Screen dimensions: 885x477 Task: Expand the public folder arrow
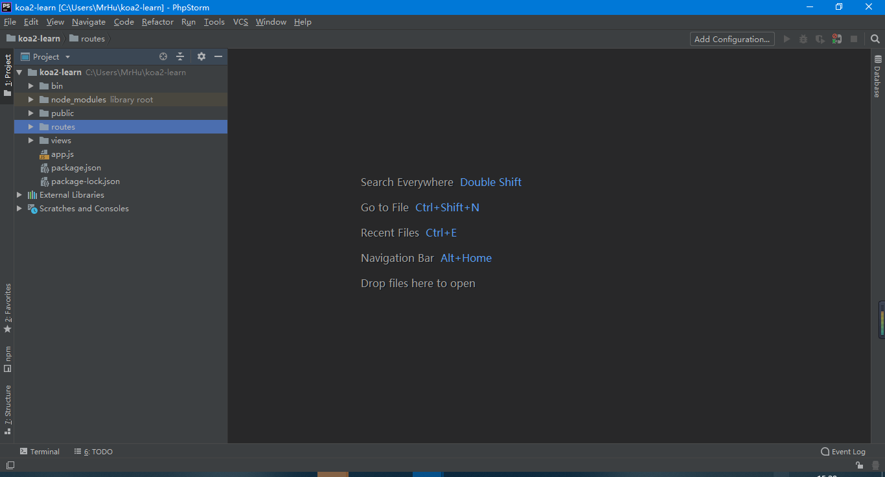coord(30,113)
